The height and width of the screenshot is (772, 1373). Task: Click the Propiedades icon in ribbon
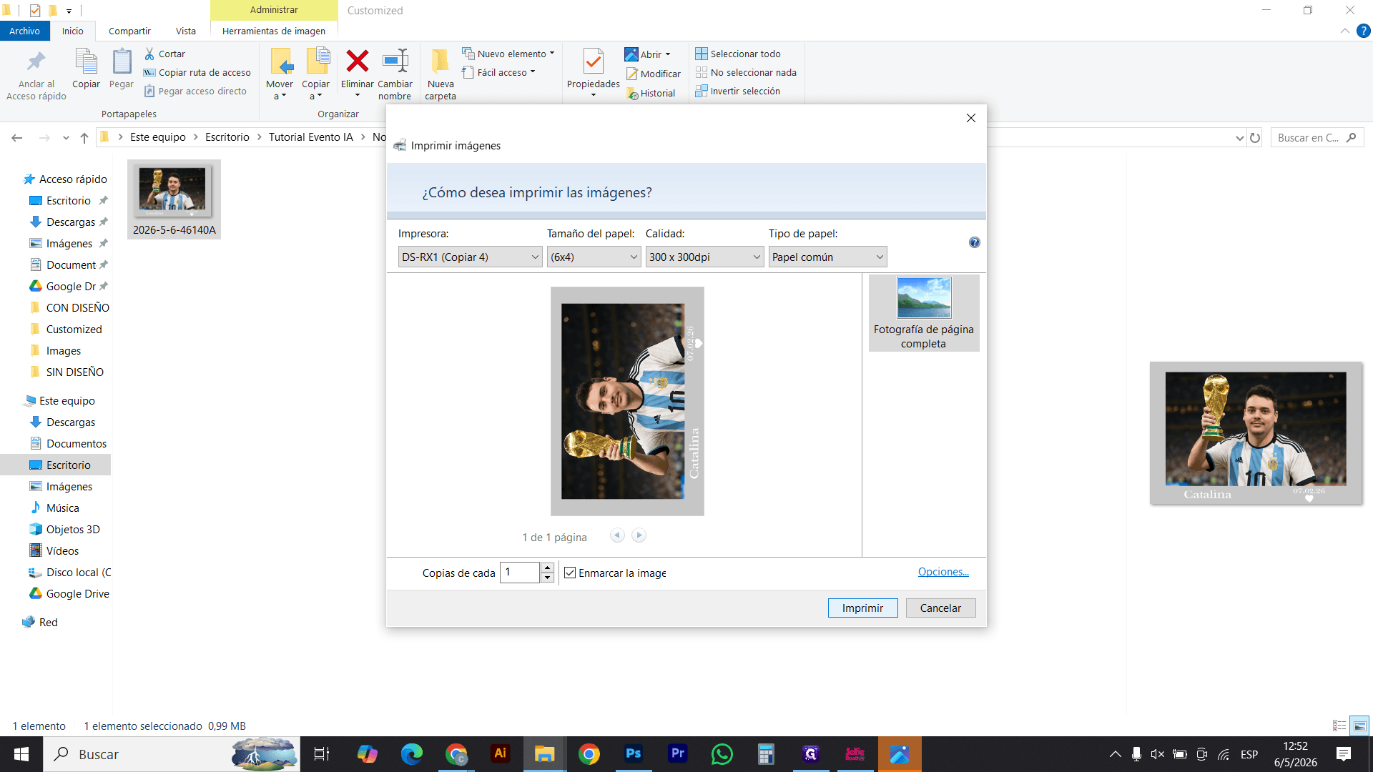point(593,62)
